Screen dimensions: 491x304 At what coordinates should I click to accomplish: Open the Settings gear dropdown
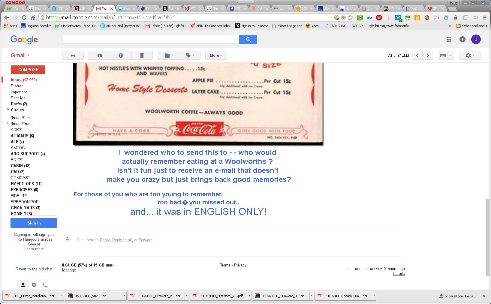[470, 56]
